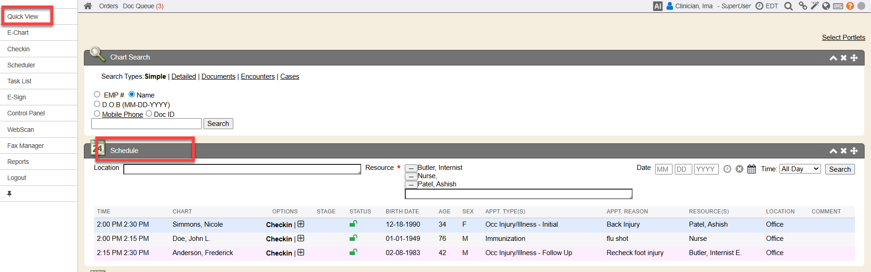Clear the date with the X icon
Screen dimensions: 871x272
[739, 169]
